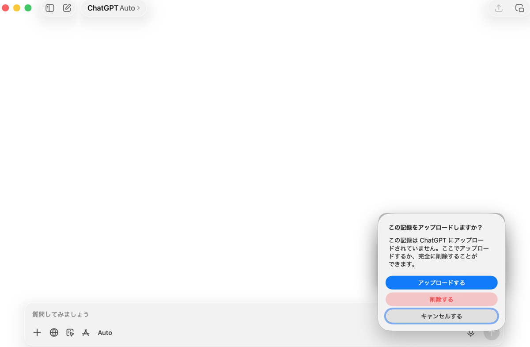This screenshot has height=347, width=530.
Task: Click the plus attach icon
Action: point(37,332)
